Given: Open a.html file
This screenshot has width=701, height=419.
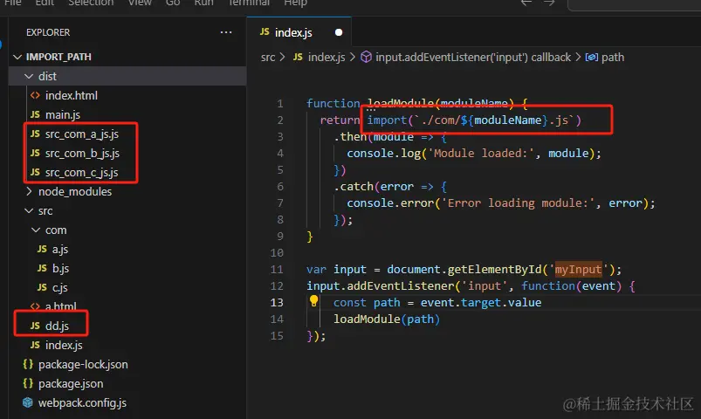Looking at the screenshot, I should pyautogui.click(x=61, y=306).
